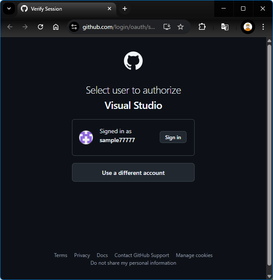Open the browser three-dot menu

click(263, 27)
